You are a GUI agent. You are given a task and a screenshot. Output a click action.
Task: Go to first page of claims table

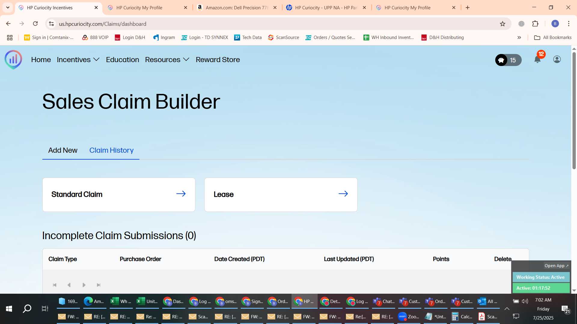coord(54,285)
